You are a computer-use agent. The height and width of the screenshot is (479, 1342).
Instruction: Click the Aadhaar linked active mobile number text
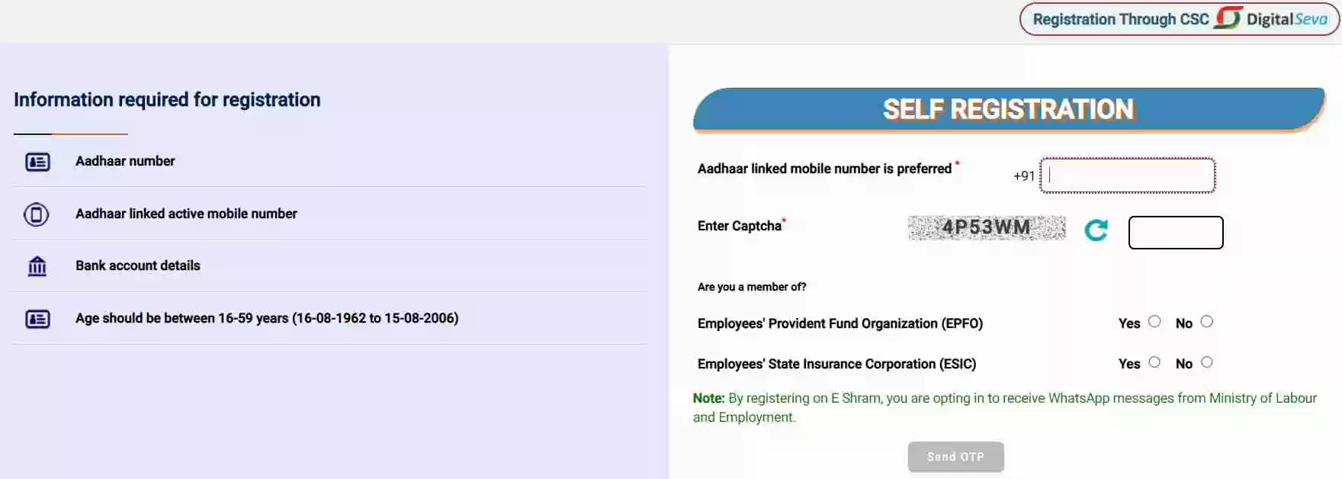tap(186, 214)
